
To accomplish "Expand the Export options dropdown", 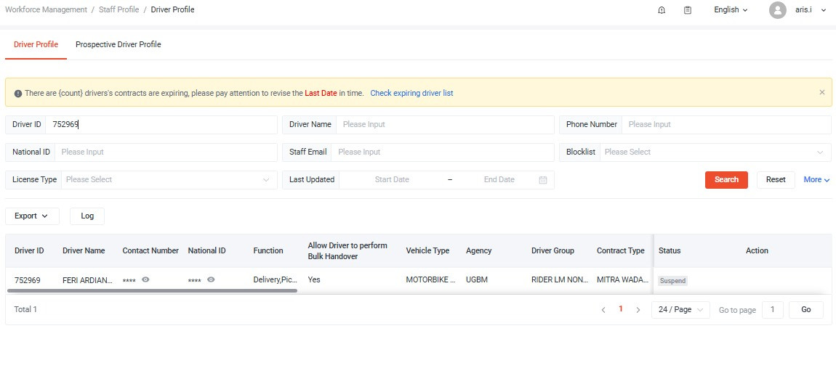I will 32,216.
